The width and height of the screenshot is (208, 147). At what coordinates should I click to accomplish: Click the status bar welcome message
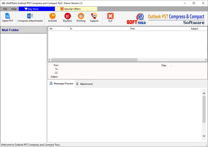click(x=31, y=145)
